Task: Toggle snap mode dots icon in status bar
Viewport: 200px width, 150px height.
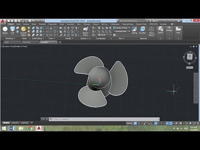Action: [139, 123]
